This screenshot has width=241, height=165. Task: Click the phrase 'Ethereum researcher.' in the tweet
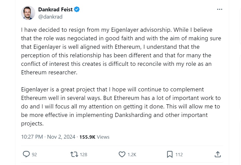pyautogui.click(x=49, y=72)
